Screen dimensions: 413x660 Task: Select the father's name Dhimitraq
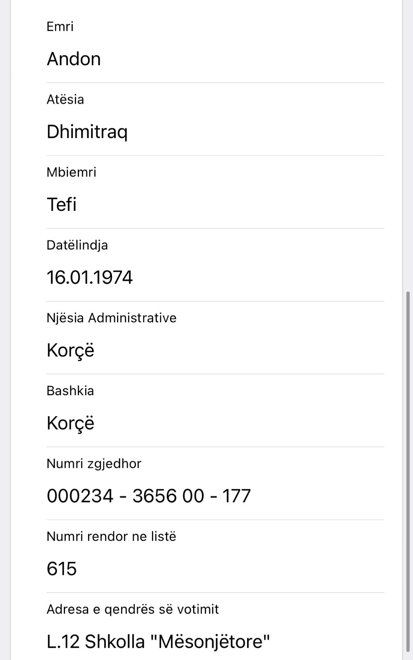[87, 132]
